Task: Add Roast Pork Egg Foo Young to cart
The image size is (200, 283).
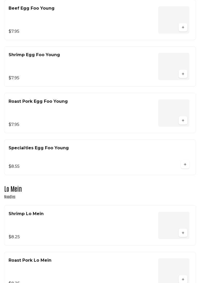Action: 183,121
